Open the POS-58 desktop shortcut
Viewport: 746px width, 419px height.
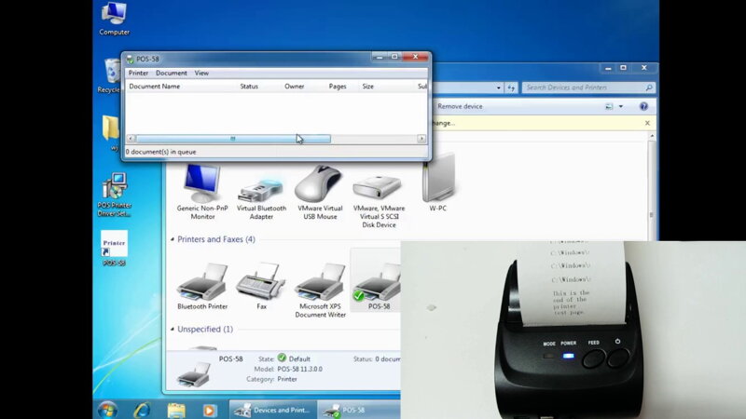(x=114, y=248)
